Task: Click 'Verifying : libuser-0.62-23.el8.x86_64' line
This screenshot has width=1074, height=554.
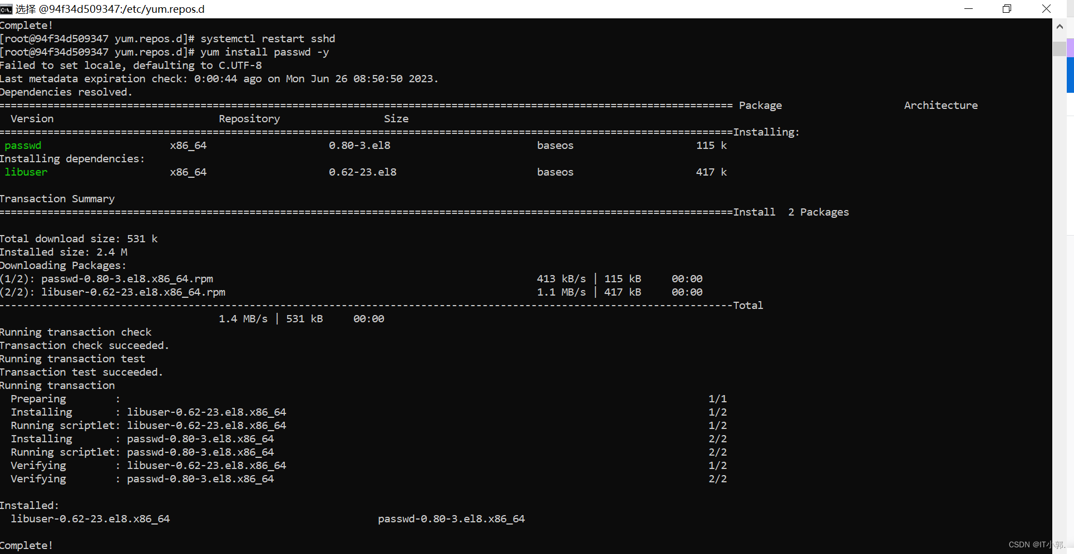Action: (368, 465)
